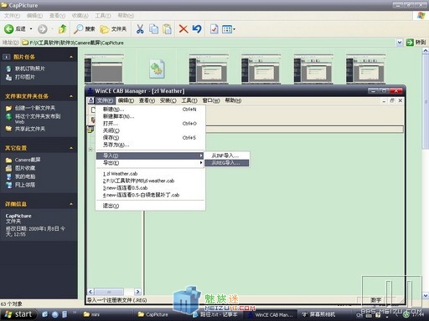Open Camere截屏 folder in Other Places
This screenshot has height=321, width=429.
click(x=28, y=160)
